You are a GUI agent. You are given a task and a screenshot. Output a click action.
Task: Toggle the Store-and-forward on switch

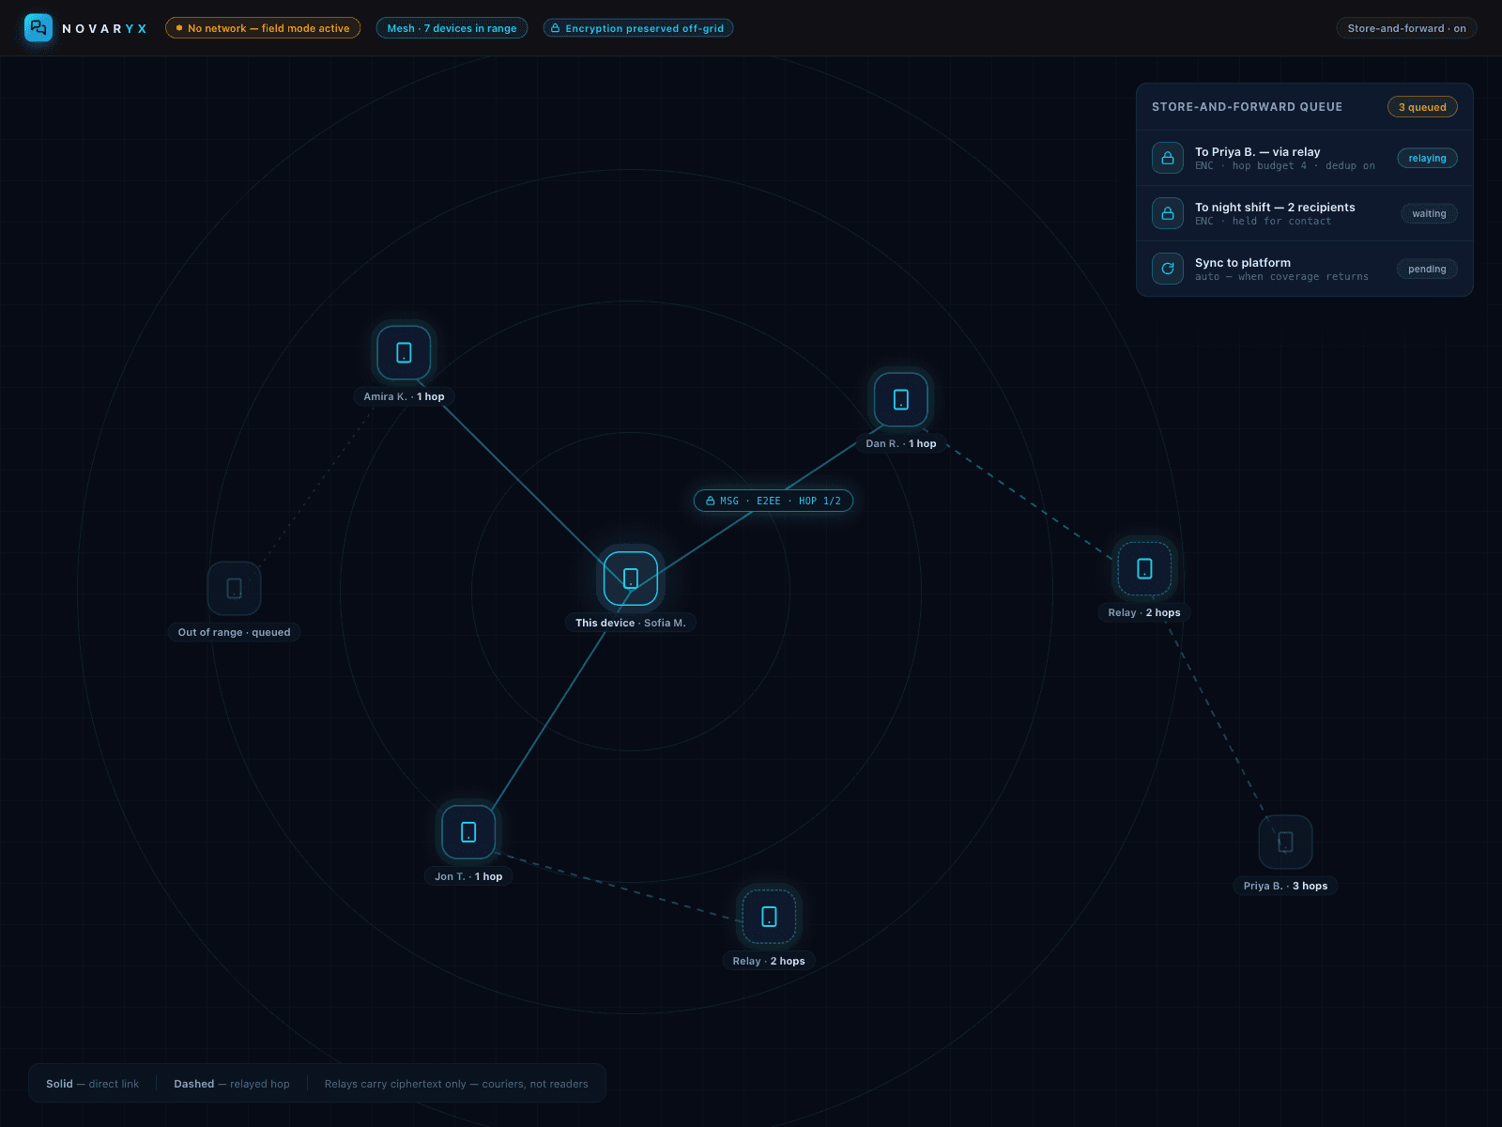[1406, 28]
